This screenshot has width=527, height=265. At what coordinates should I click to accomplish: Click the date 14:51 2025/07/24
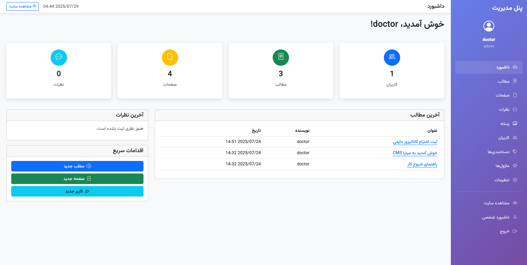coord(243,142)
